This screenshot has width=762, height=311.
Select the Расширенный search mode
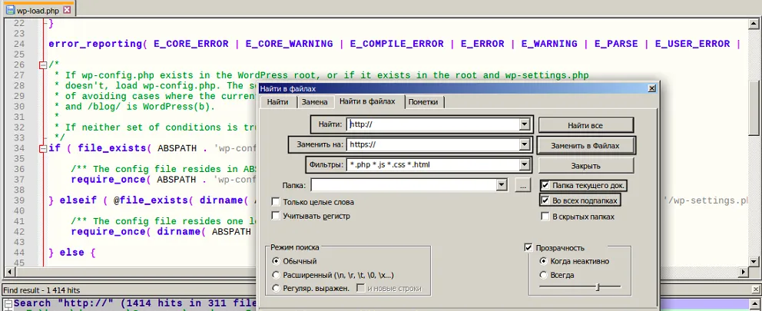point(276,275)
